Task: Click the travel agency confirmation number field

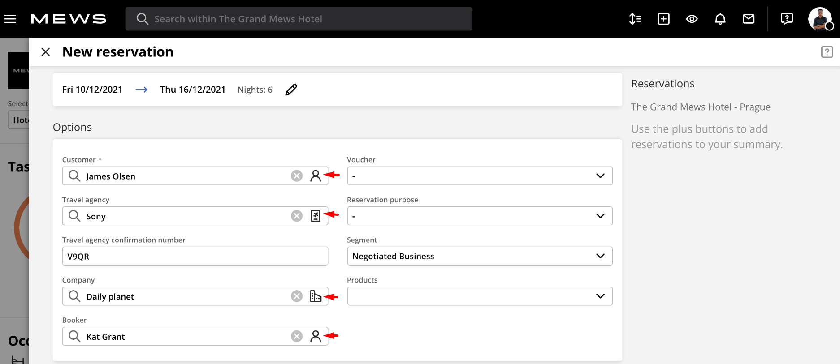Action: click(x=195, y=256)
